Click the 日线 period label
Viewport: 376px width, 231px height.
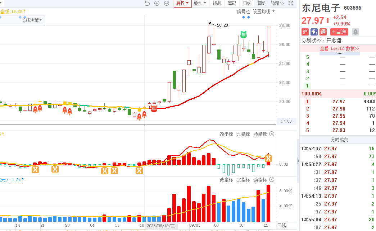click(281, 225)
